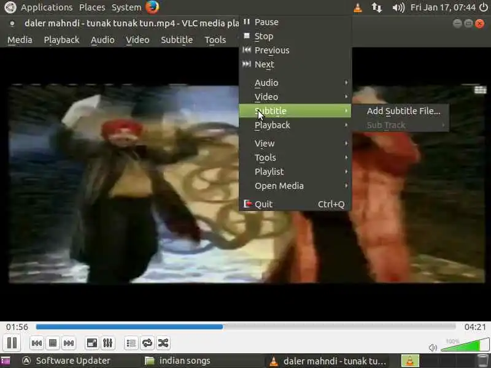
Task: Open the Playback menu in menu bar
Action: tap(61, 40)
